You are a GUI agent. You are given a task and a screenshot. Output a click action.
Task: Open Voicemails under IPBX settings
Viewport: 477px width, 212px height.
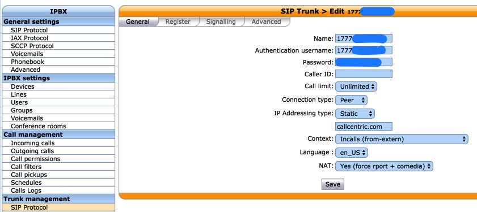pos(58,118)
